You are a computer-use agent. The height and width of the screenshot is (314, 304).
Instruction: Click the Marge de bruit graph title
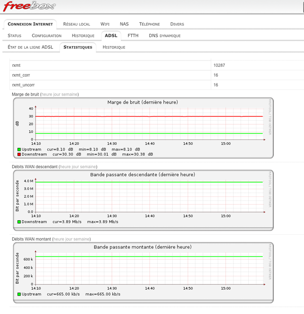click(143, 102)
